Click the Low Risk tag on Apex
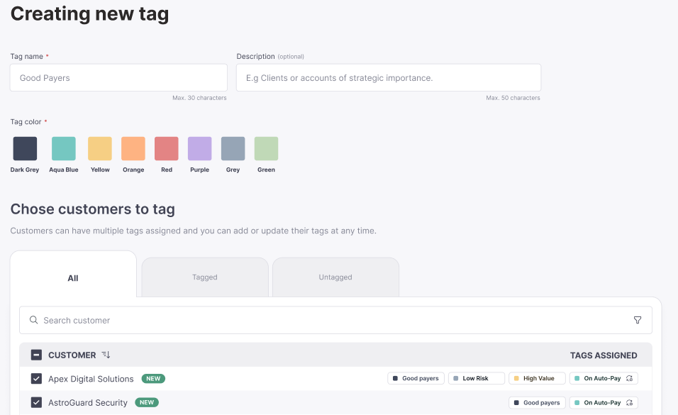 click(476, 379)
